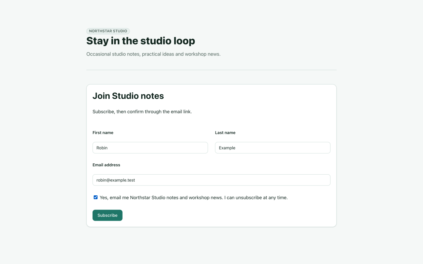Submit the form with the Subscribe button
Image resolution: width=423 pixels, height=264 pixels.
[x=107, y=215]
